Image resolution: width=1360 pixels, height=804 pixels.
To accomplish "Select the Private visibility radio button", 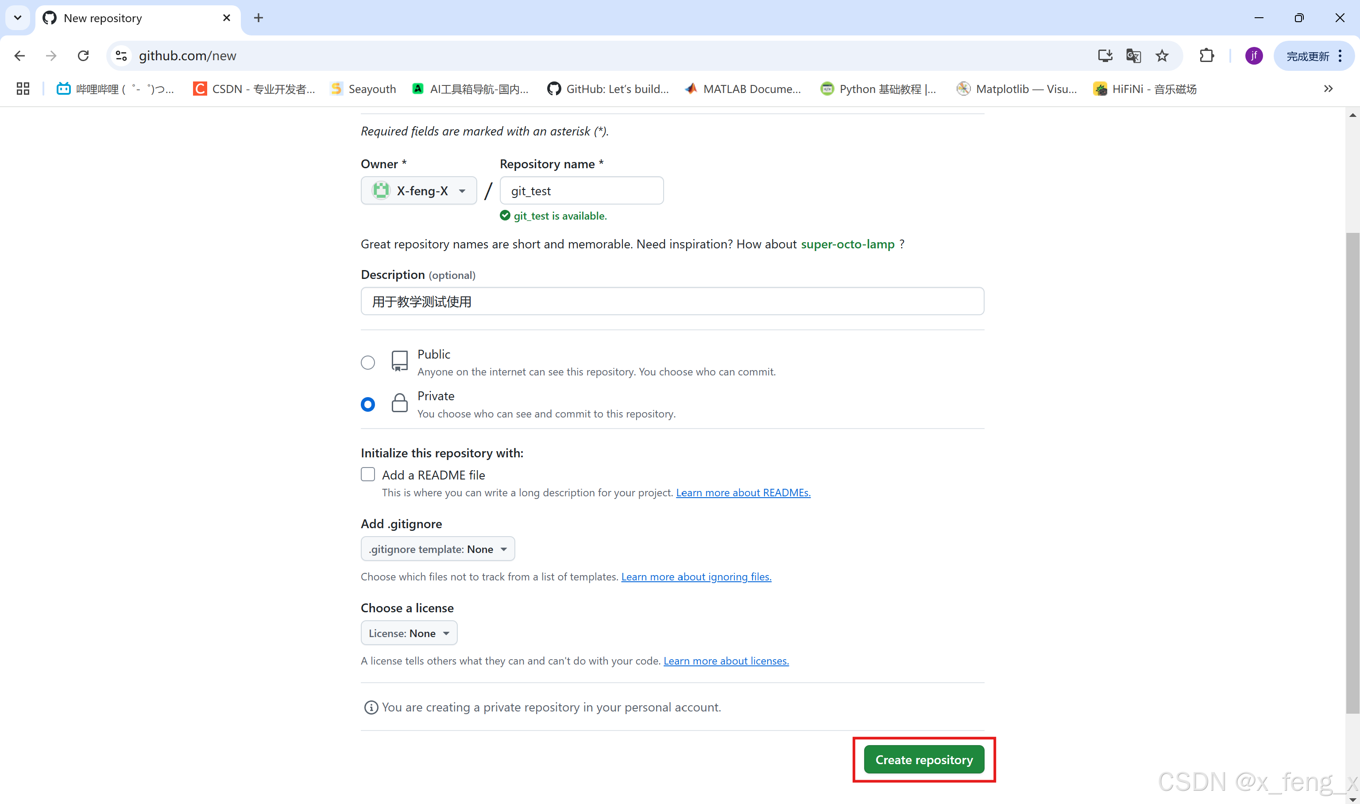I will pos(368,404).
